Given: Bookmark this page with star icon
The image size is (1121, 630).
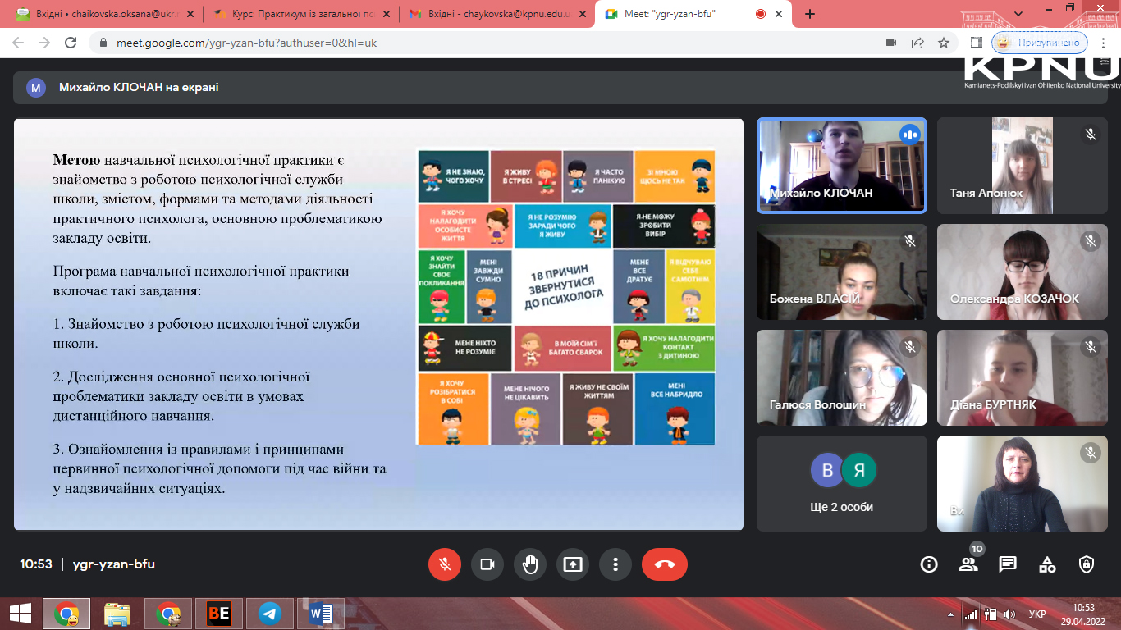Looking at the screenshot, I should tap(944, 43).
